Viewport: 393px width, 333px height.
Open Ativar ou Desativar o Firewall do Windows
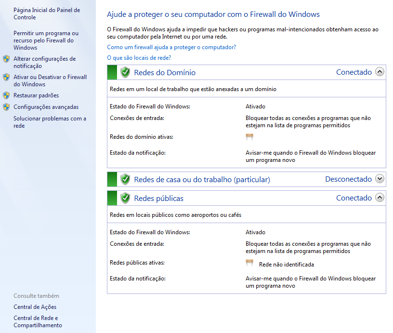[50, 81]
